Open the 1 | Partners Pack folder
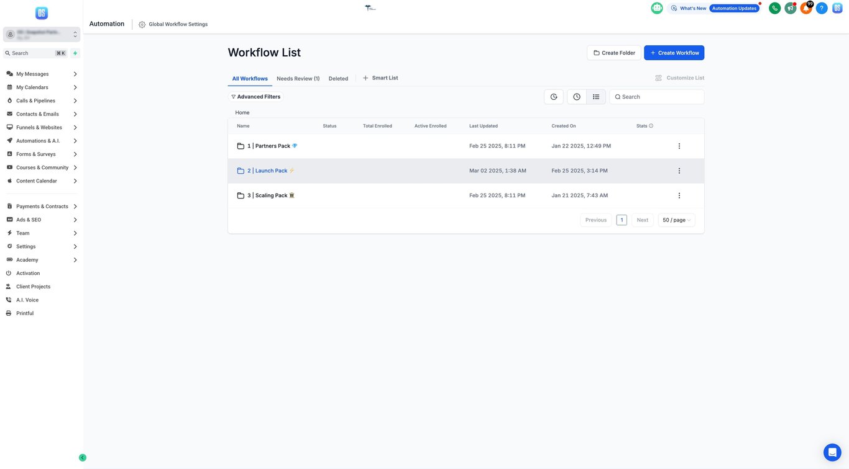The image size is (849, 469). 268,146
